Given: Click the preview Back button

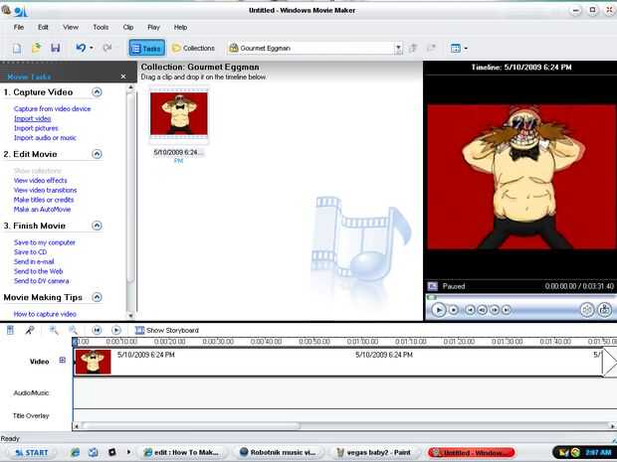Looking at the screenshot, I should 470,310.
